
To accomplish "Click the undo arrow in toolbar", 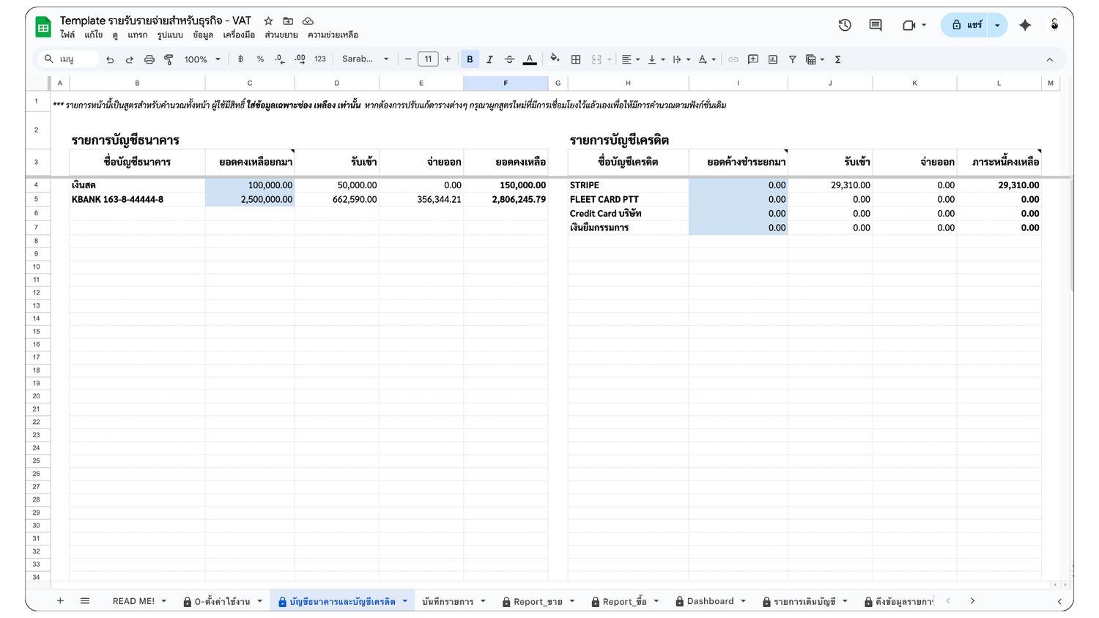I will (110, 59).
